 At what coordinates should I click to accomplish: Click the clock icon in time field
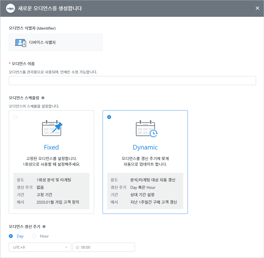[x=78, y=247]
